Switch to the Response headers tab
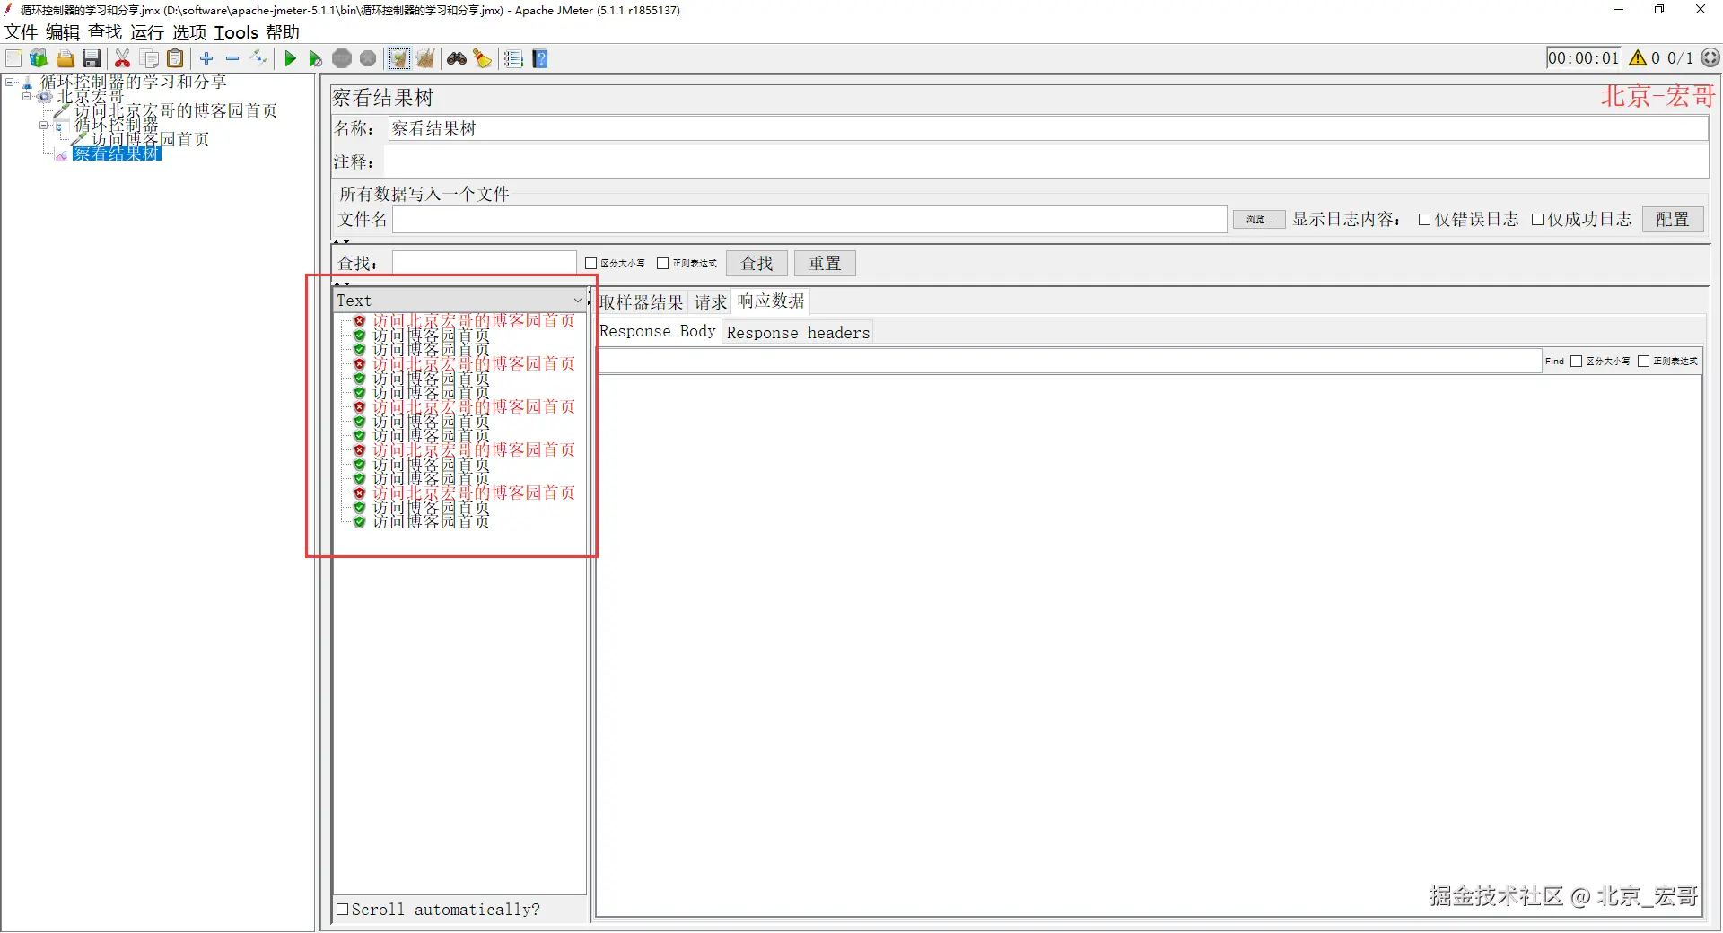Viewport: 1723px width, 933px height. (x=798, y=333)
